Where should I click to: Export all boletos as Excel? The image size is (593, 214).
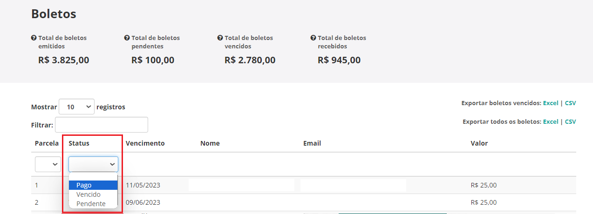click(x=551, y=121)
